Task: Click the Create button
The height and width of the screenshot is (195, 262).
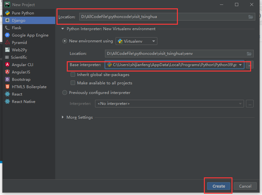Action: 219,186
